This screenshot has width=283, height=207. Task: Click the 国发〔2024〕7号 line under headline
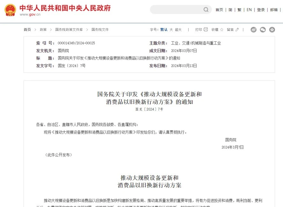tap(149, 109)
